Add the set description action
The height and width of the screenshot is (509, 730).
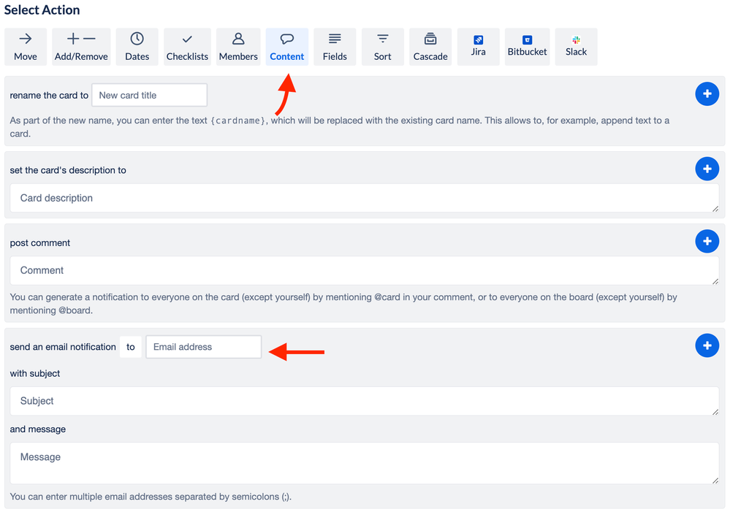point(707,169)
